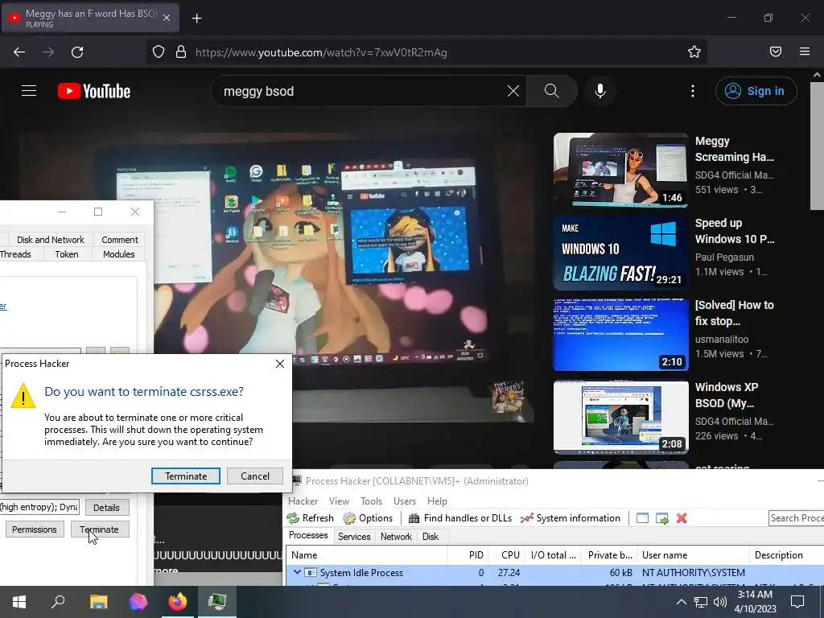
Task: Open the Windows Start menu
Action: [x=19, y=601]
